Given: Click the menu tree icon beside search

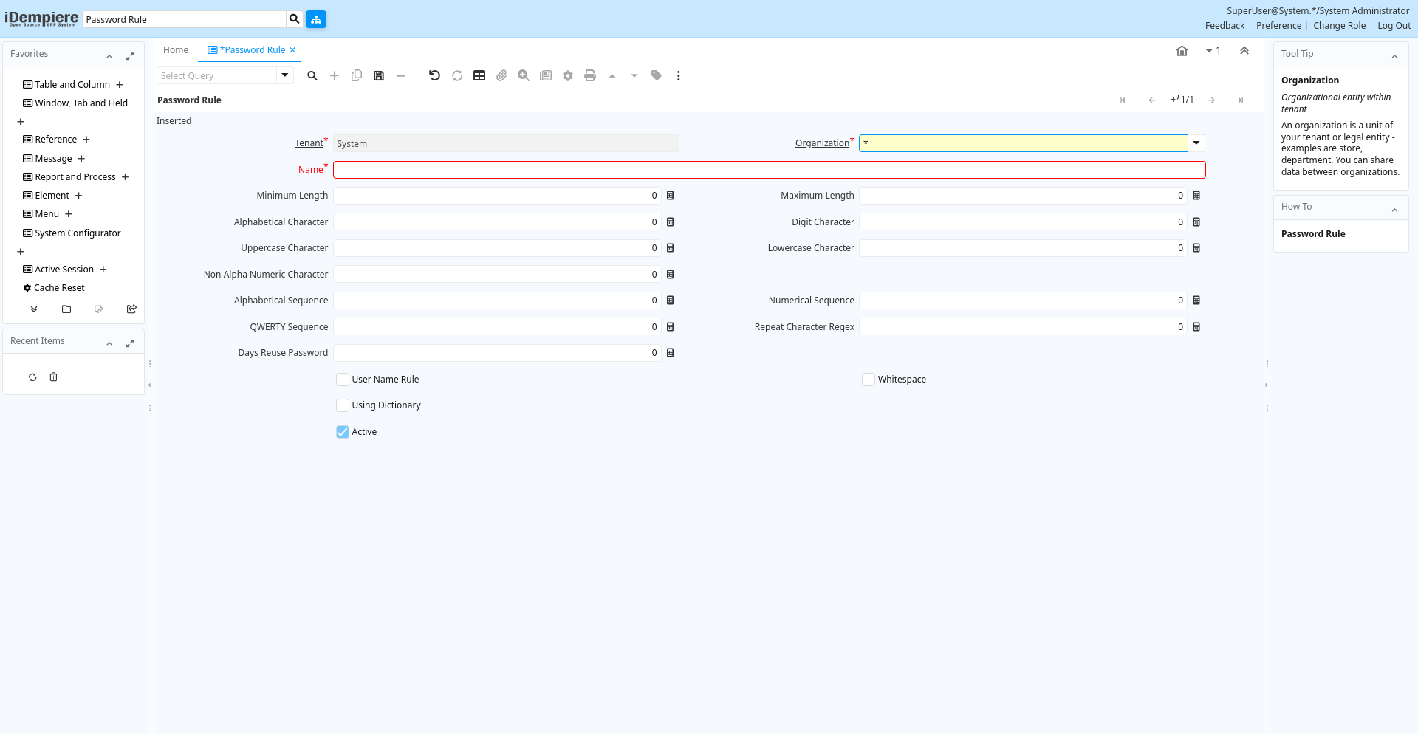Looking at the screenshot, I should [316, 20].
